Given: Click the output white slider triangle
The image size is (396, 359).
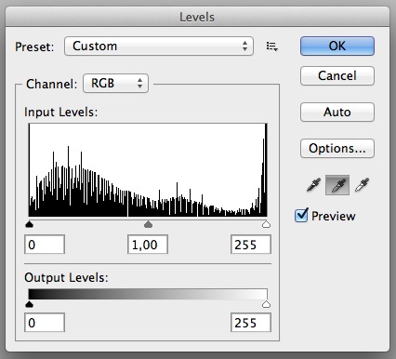Looking at the screenshot, I should (x=266, y=304).
